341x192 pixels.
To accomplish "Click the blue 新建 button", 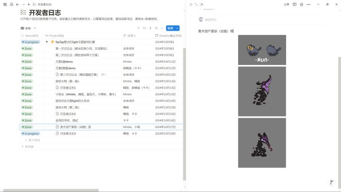I will pos(170,28).
